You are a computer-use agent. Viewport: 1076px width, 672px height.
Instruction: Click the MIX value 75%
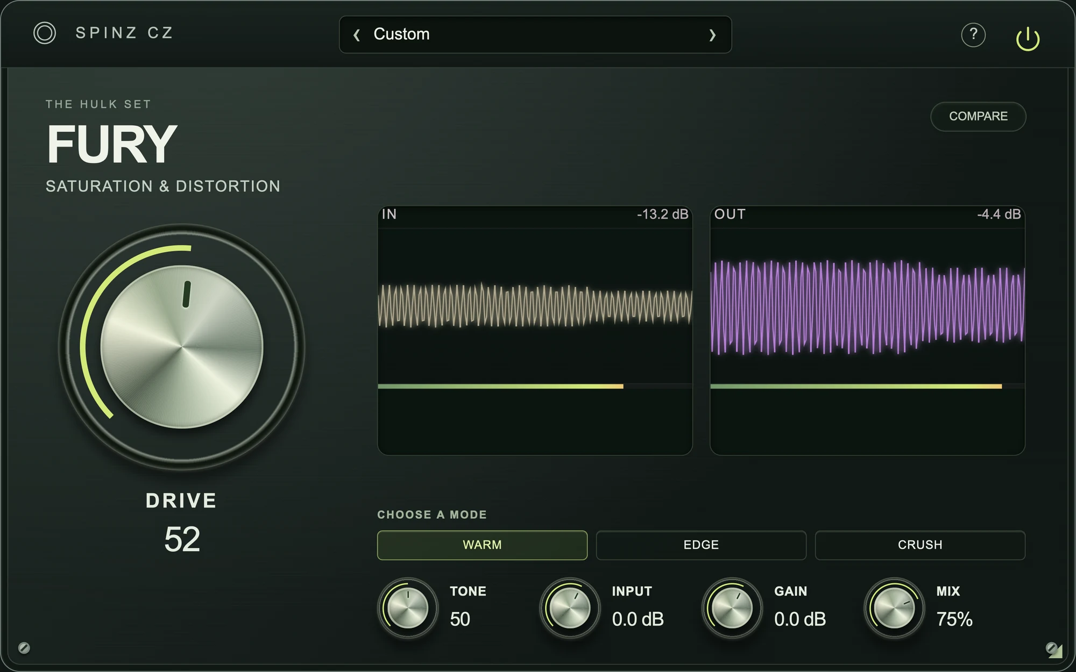(x=954, y=619)
